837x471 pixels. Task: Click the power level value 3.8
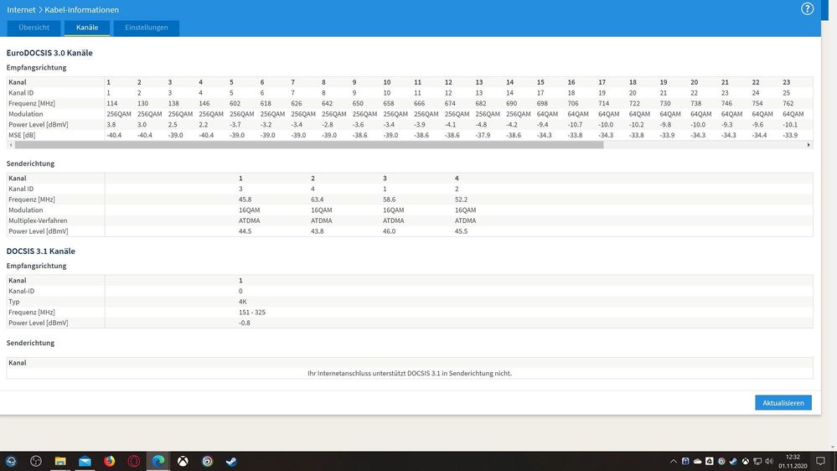pos(111,124)
